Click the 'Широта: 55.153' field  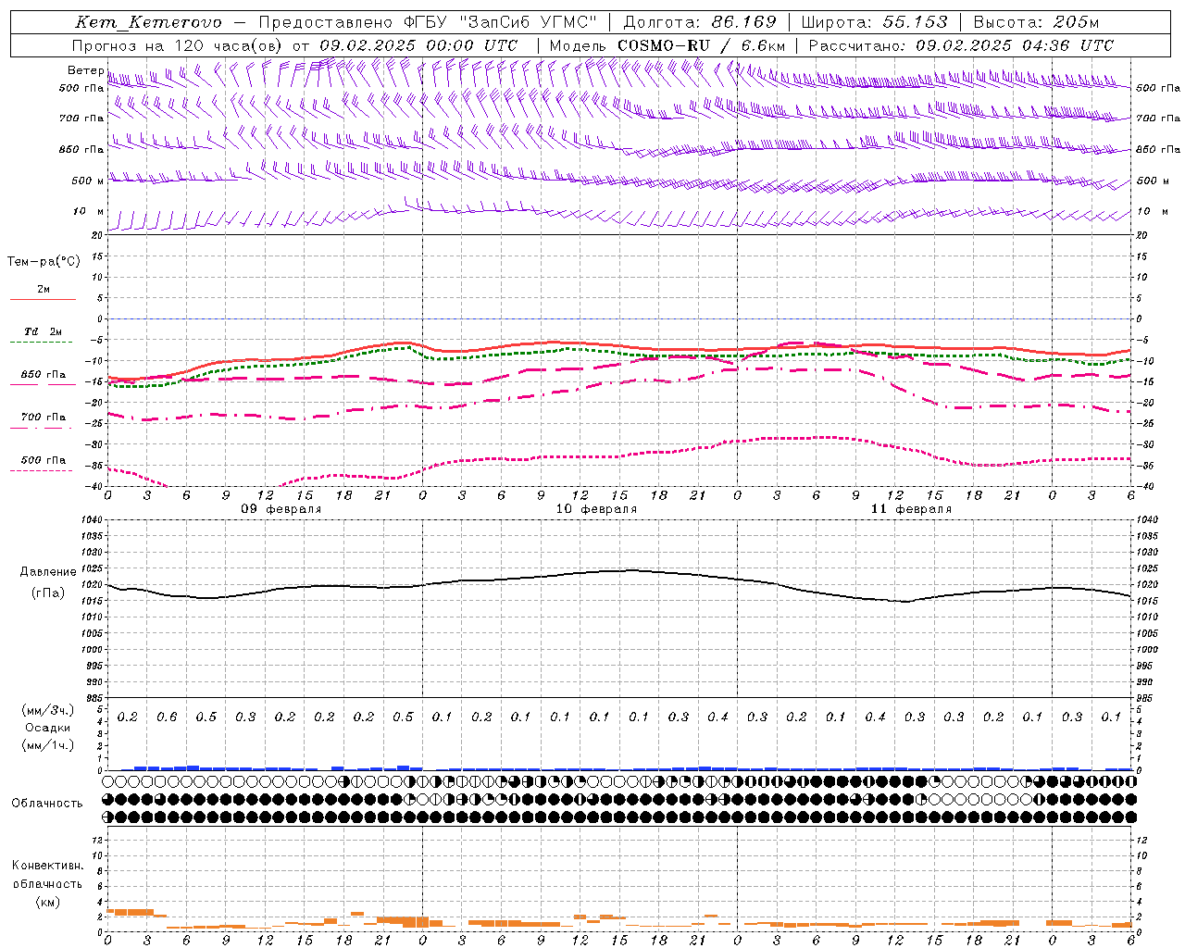[x=875, y=22]
